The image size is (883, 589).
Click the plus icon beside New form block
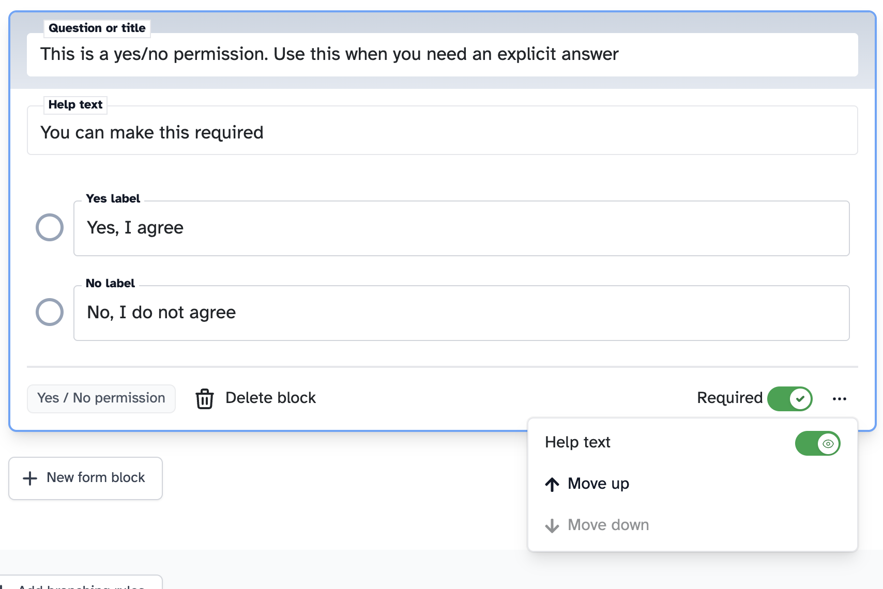tap(29, 477)
